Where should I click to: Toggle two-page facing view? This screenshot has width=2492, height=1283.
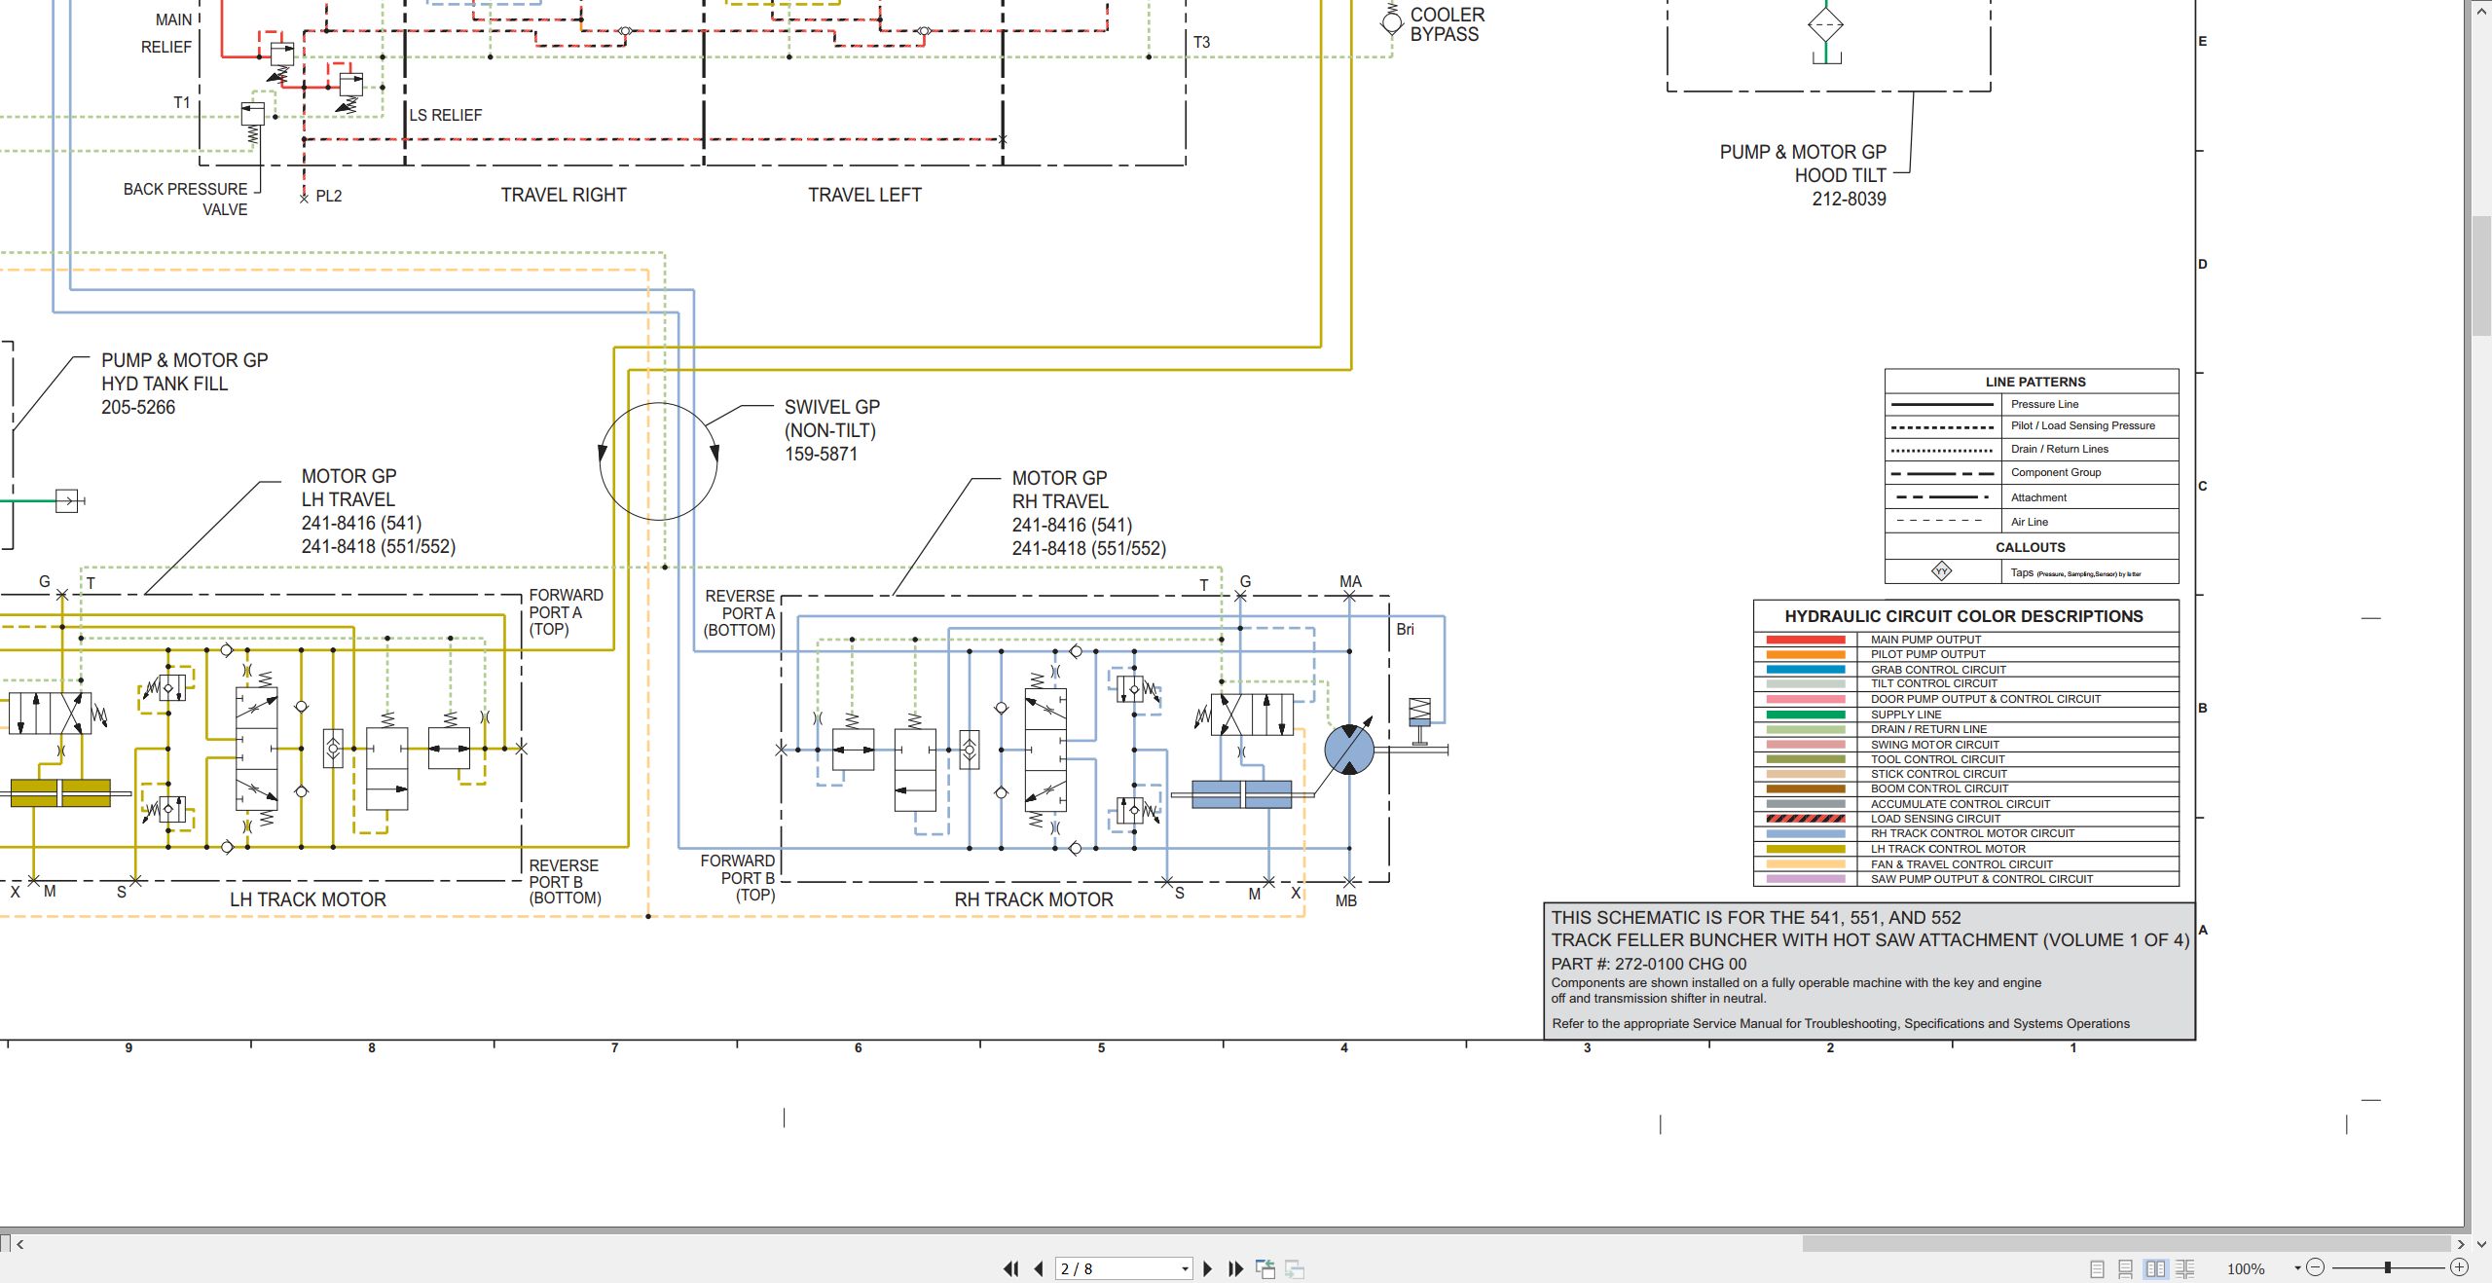point(2155,1268)
